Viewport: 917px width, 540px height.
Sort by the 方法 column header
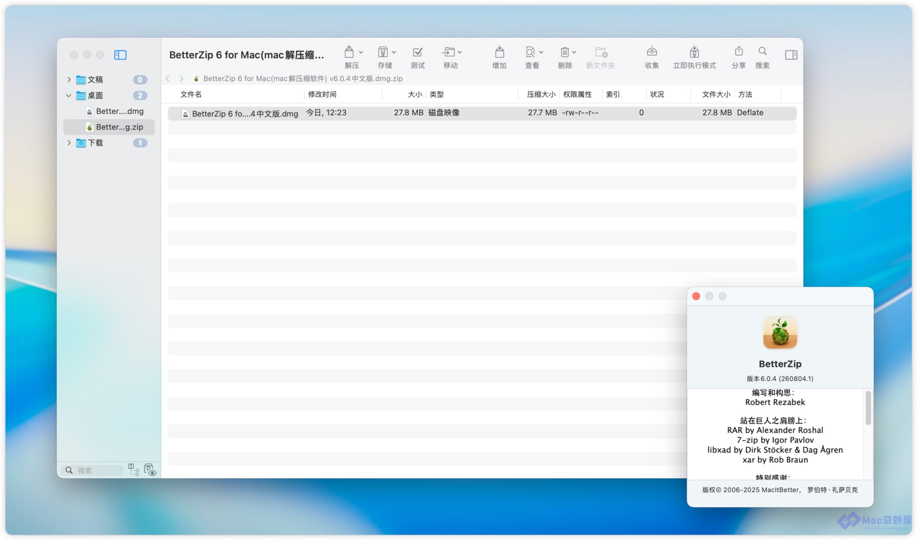pyautogui.click(x=745, y=94)
